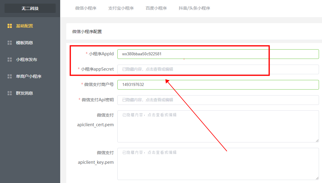
Task: Switch to the 百度小程序 tab
Action: 156,8
